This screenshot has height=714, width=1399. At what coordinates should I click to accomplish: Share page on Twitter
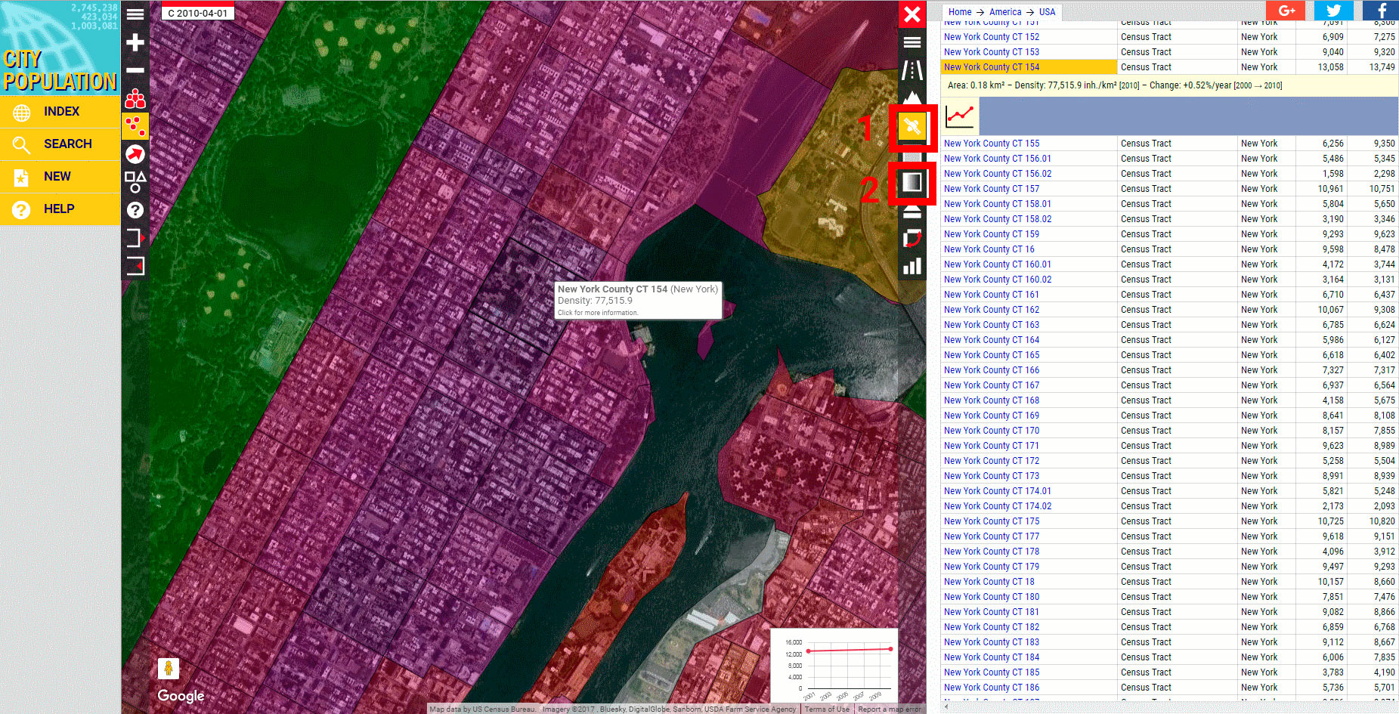[1333, 11]
